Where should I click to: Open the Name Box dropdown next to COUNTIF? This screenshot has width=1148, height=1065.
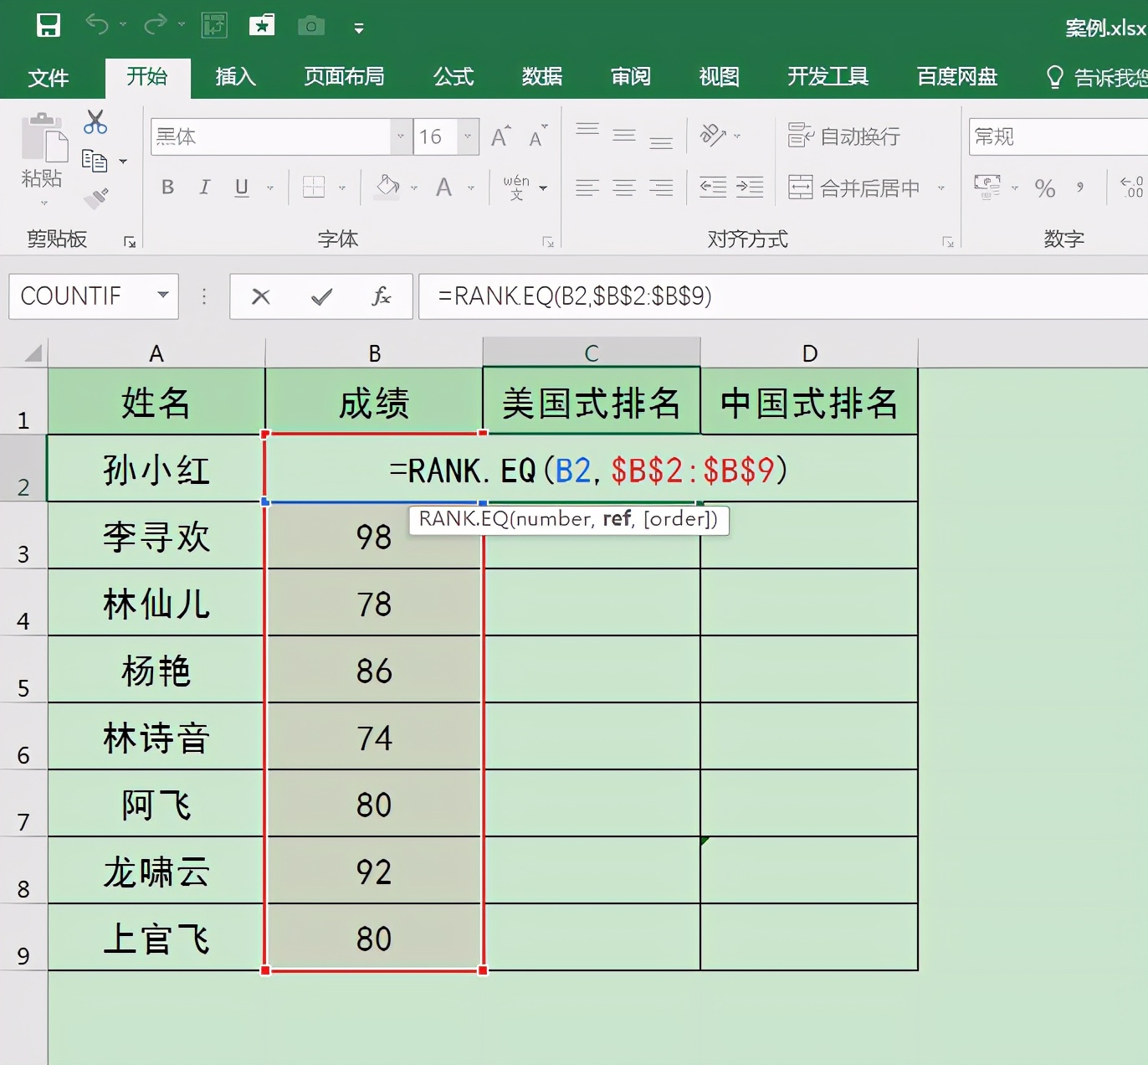[163, 296]
